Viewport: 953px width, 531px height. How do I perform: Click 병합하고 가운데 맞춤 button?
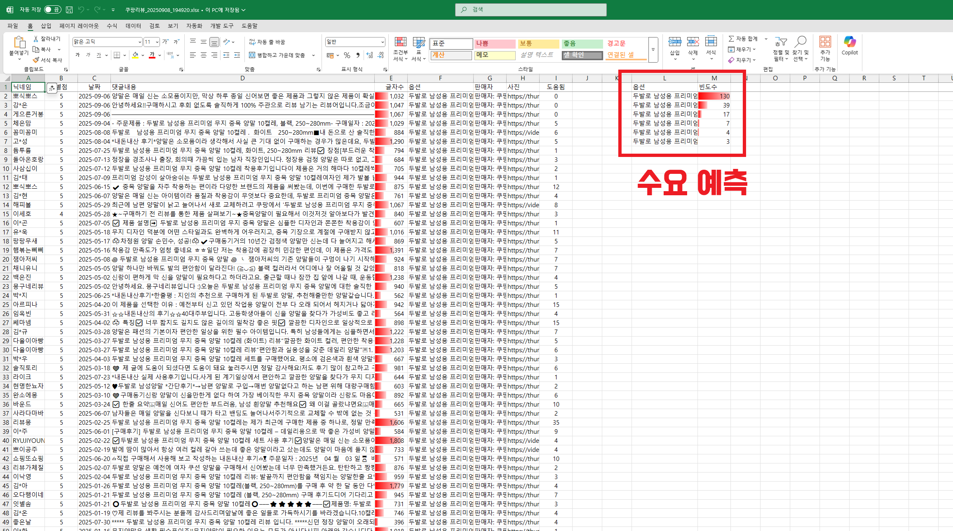click(277, 55)
